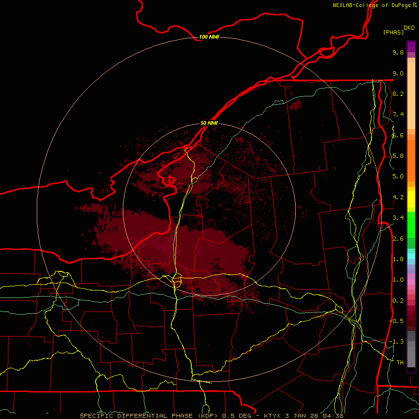Pick the cyan segment of the color bar
Screen dimensions: 419x419
point(411,256)
